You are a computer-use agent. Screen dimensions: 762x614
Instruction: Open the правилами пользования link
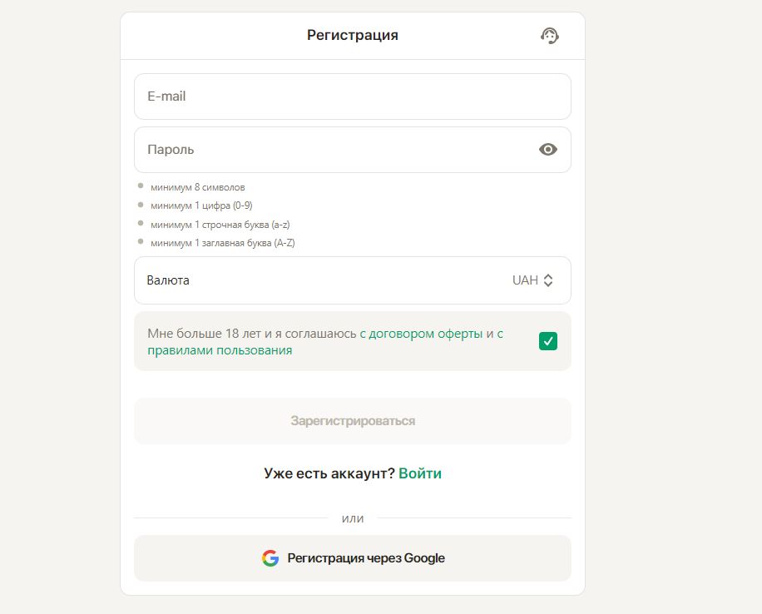click(x=220, y=350)
